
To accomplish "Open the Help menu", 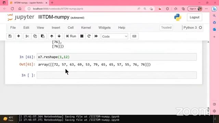I will [x=122, y=28].
